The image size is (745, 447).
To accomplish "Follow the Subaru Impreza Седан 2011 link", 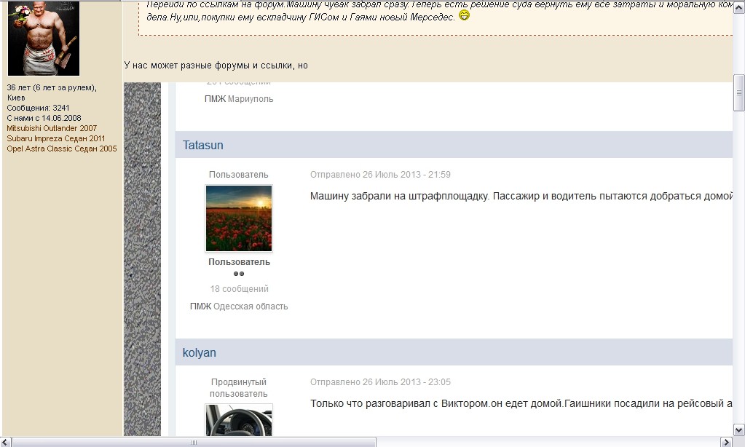I will point(56,138).
